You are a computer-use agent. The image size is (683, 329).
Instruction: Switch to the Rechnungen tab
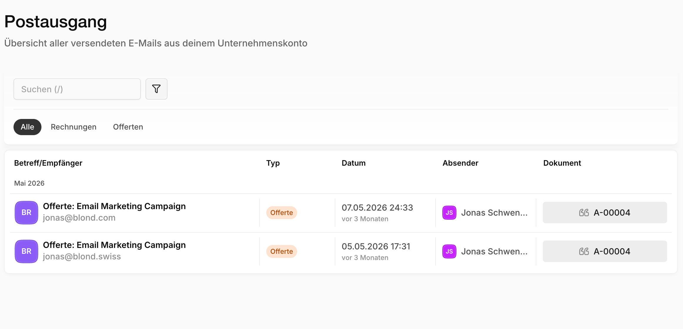pos(73,127)
